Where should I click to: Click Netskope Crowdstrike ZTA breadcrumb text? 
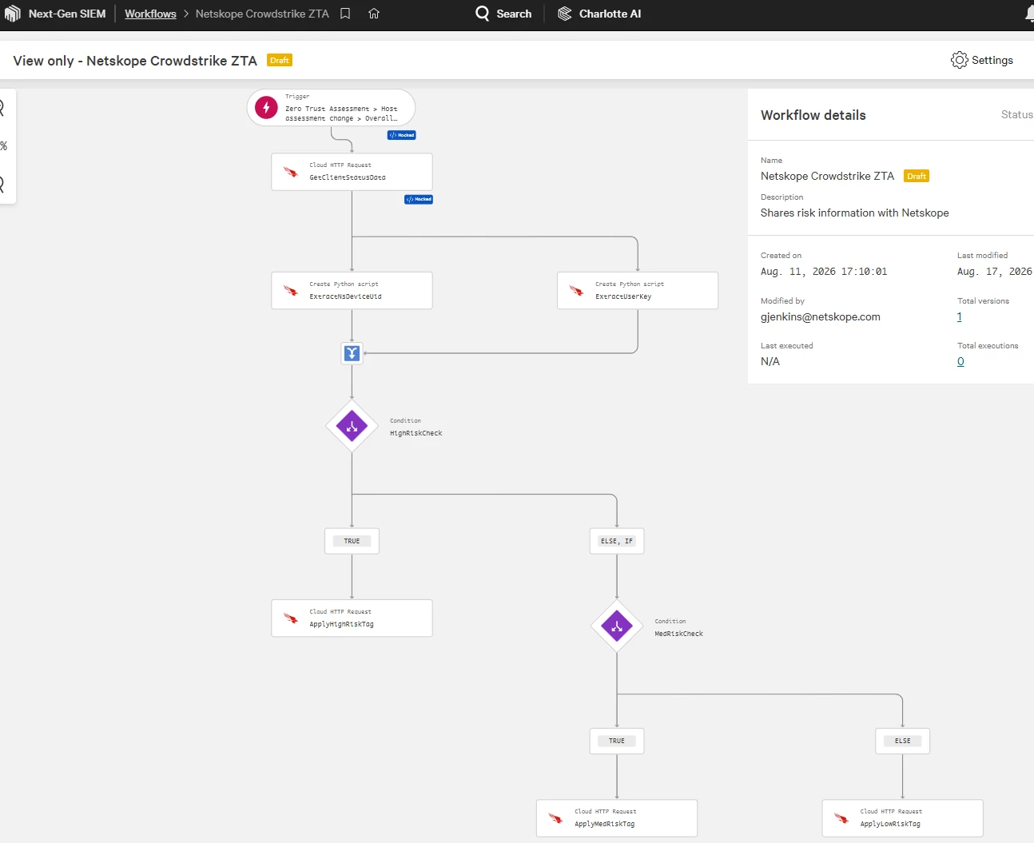click(262, 14)
